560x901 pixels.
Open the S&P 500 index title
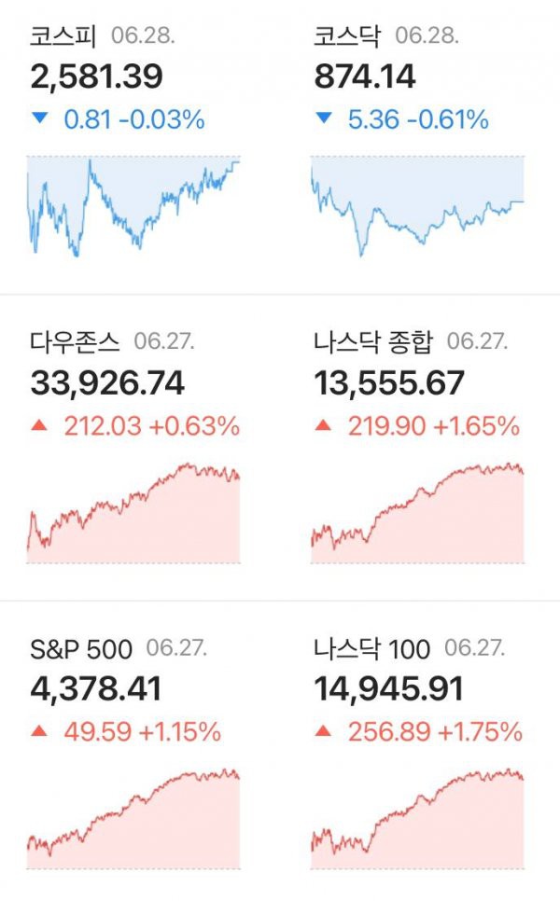pyautogui.click(x=81, y=649)
